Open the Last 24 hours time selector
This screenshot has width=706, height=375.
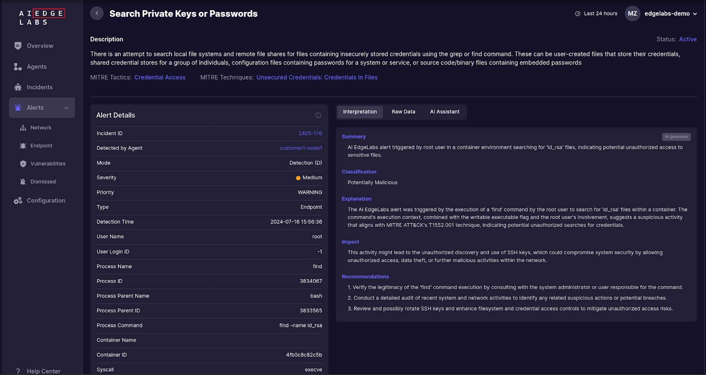pyautogui.click(x=596, y=14)
